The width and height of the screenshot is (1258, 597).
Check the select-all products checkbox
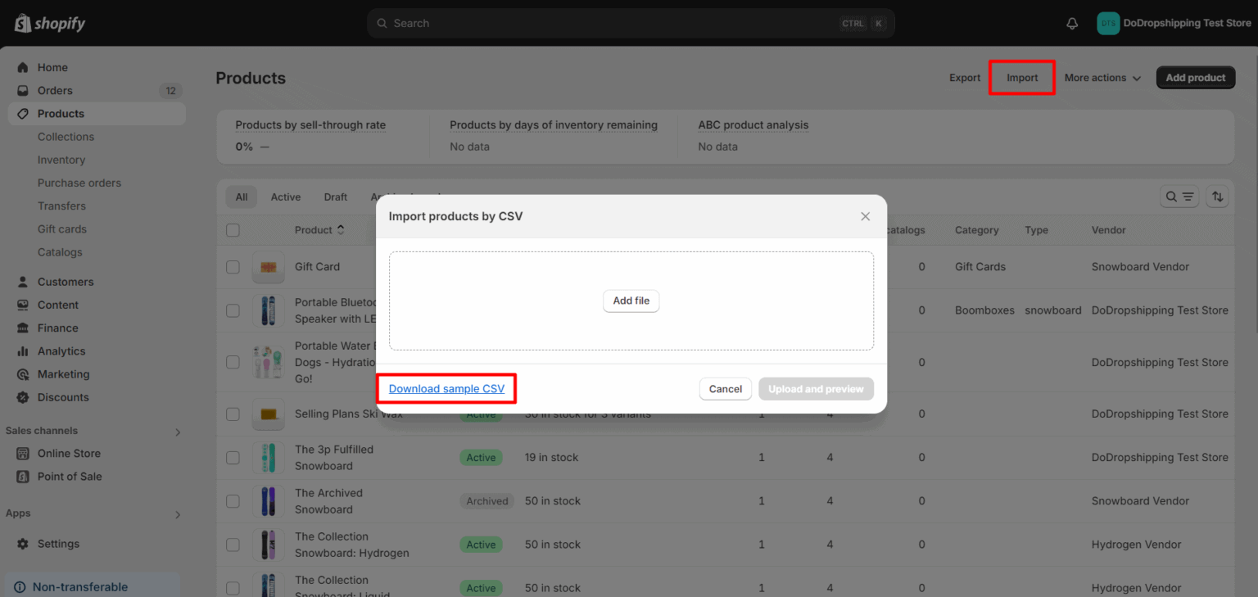point(233,230)
